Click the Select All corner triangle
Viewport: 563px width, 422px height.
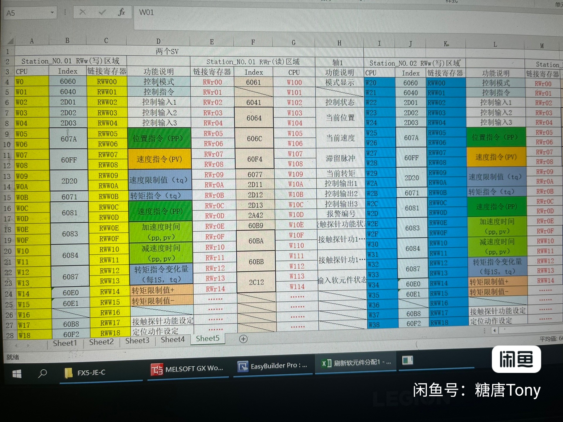10,41
